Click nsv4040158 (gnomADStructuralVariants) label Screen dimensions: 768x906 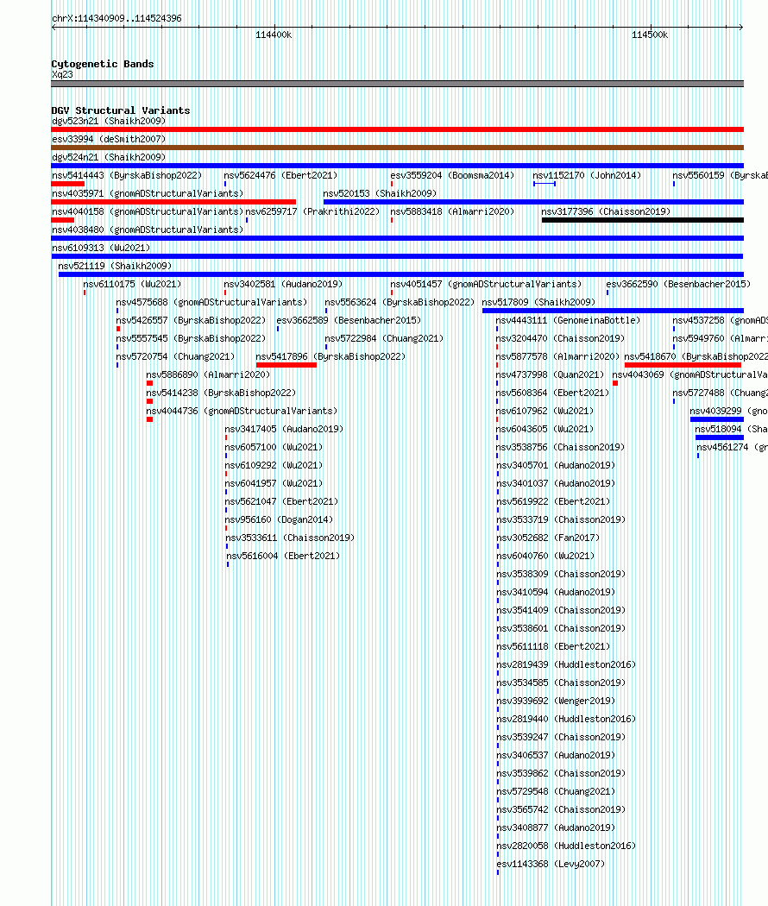(148, 211)
